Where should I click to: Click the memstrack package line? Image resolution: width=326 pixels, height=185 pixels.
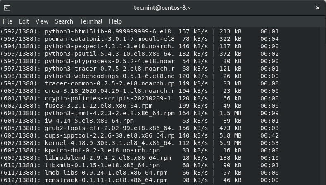[106, 180]
